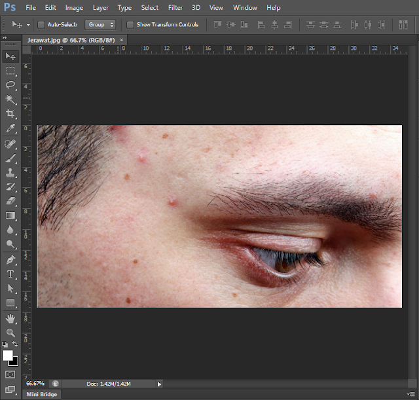The height and width of the screenshot is (400, 419).
Task: Expand the toolbox double-arrow
Action: tap(5, 38)
